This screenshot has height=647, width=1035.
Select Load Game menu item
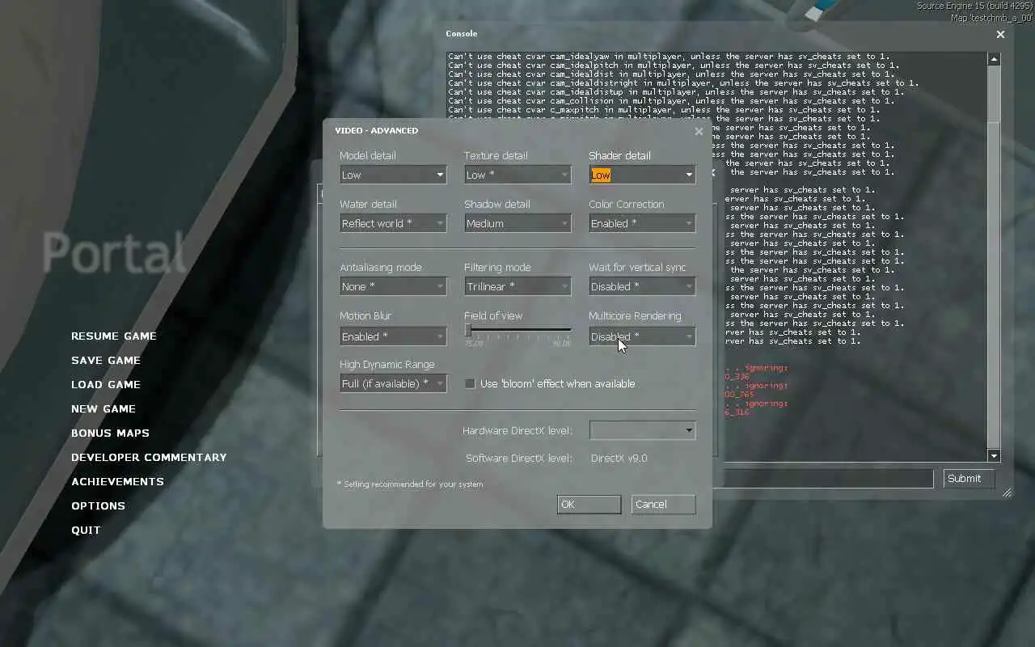pyautogui.click(x=106, y=384)
